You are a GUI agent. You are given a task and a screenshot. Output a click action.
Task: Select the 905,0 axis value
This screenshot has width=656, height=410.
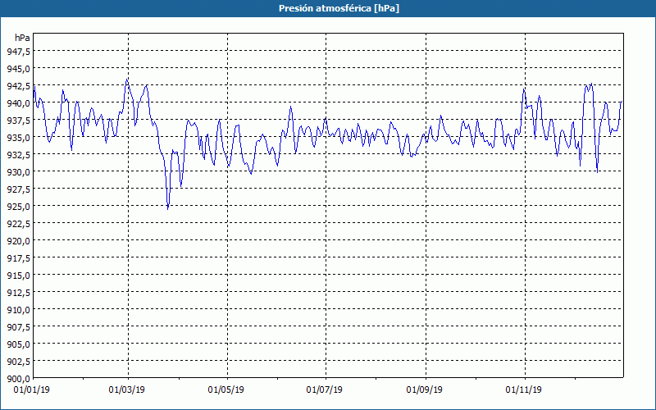point(18,344)
